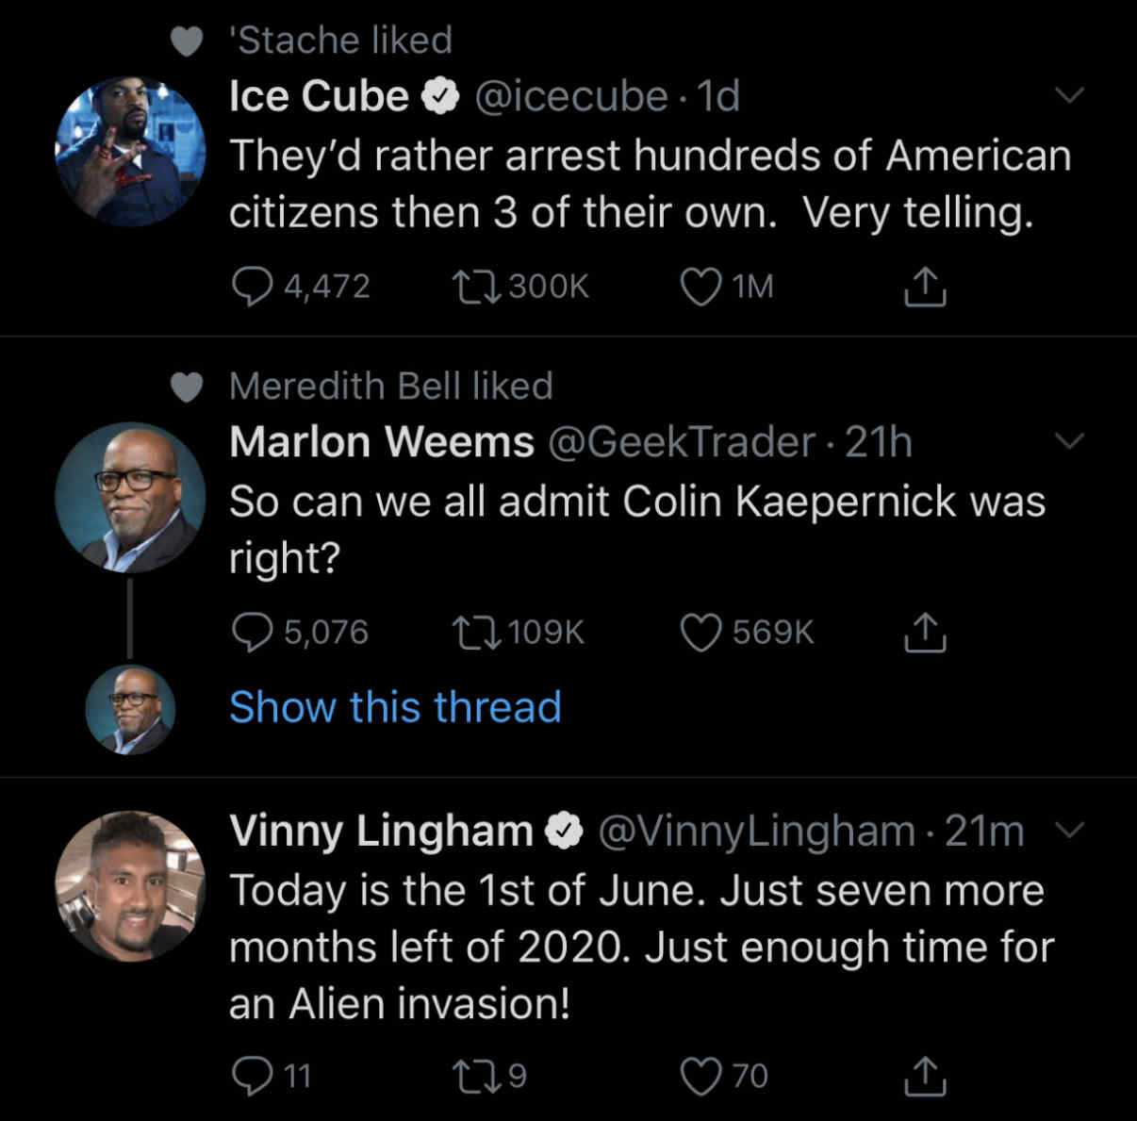Like Vinny Lingham's alien invasion tweet

[x=700, y=1076]
